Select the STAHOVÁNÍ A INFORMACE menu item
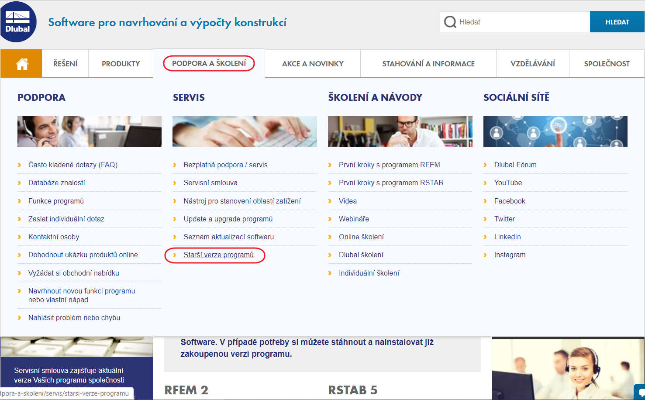645x400 pixels. [x=428, y=63]
